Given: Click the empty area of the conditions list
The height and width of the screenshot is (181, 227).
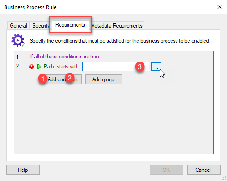Looking at the screenshot, I should pyautogui.click(x=114, y=119).
